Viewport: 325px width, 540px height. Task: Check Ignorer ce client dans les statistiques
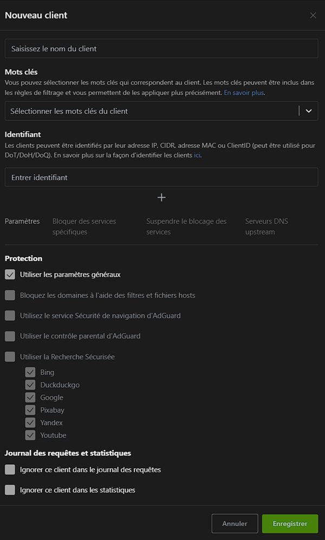pyautogui.click(x=10, y=490)
